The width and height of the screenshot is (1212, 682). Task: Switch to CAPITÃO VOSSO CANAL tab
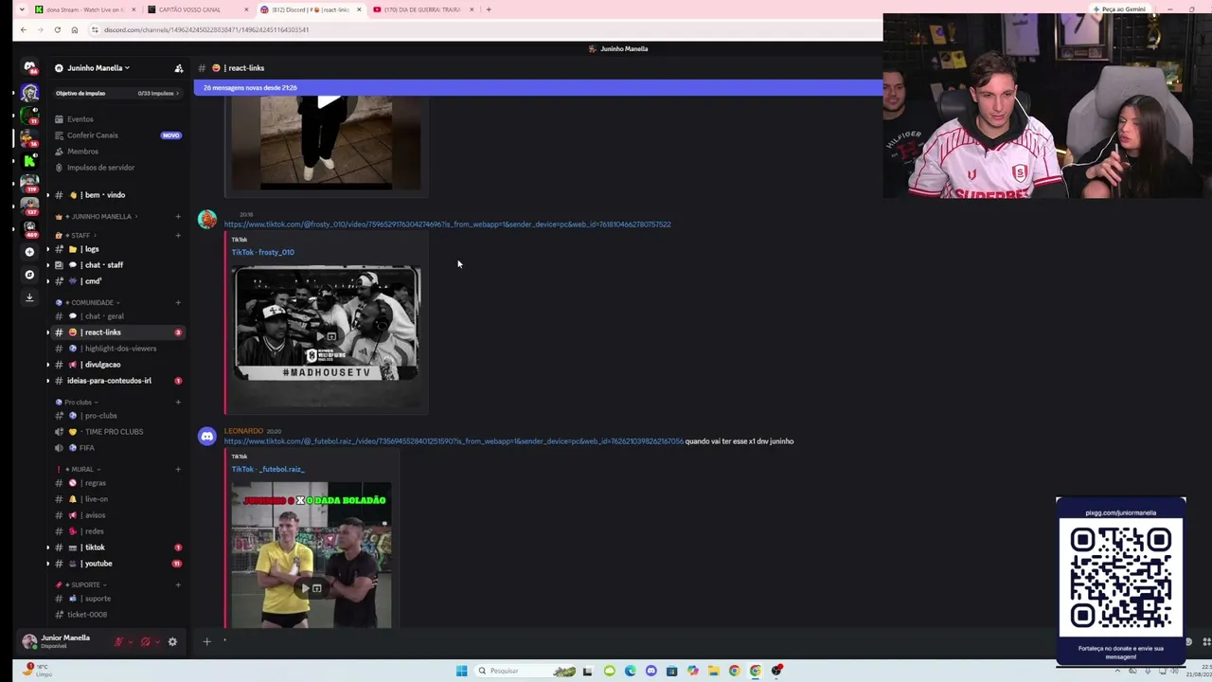[x=197, y=9]
